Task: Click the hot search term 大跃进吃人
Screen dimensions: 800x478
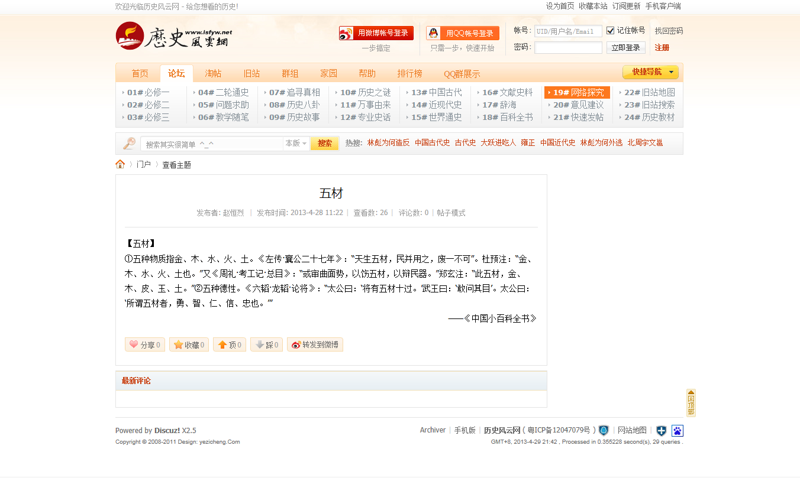Action: pos(498,143)
